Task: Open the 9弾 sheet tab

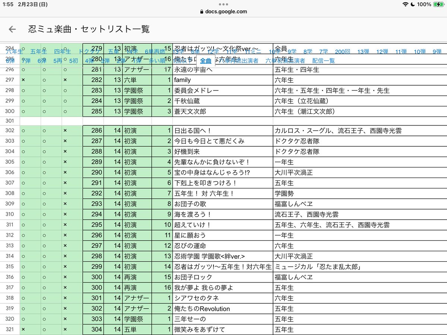Action: (x=437, y=52)
